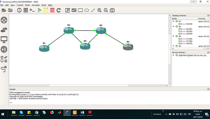Viewport: 210px width, 119px height.
Task: Select link f2/0 <=> f0/0 R5 under R3
Action: click(185, 44)
